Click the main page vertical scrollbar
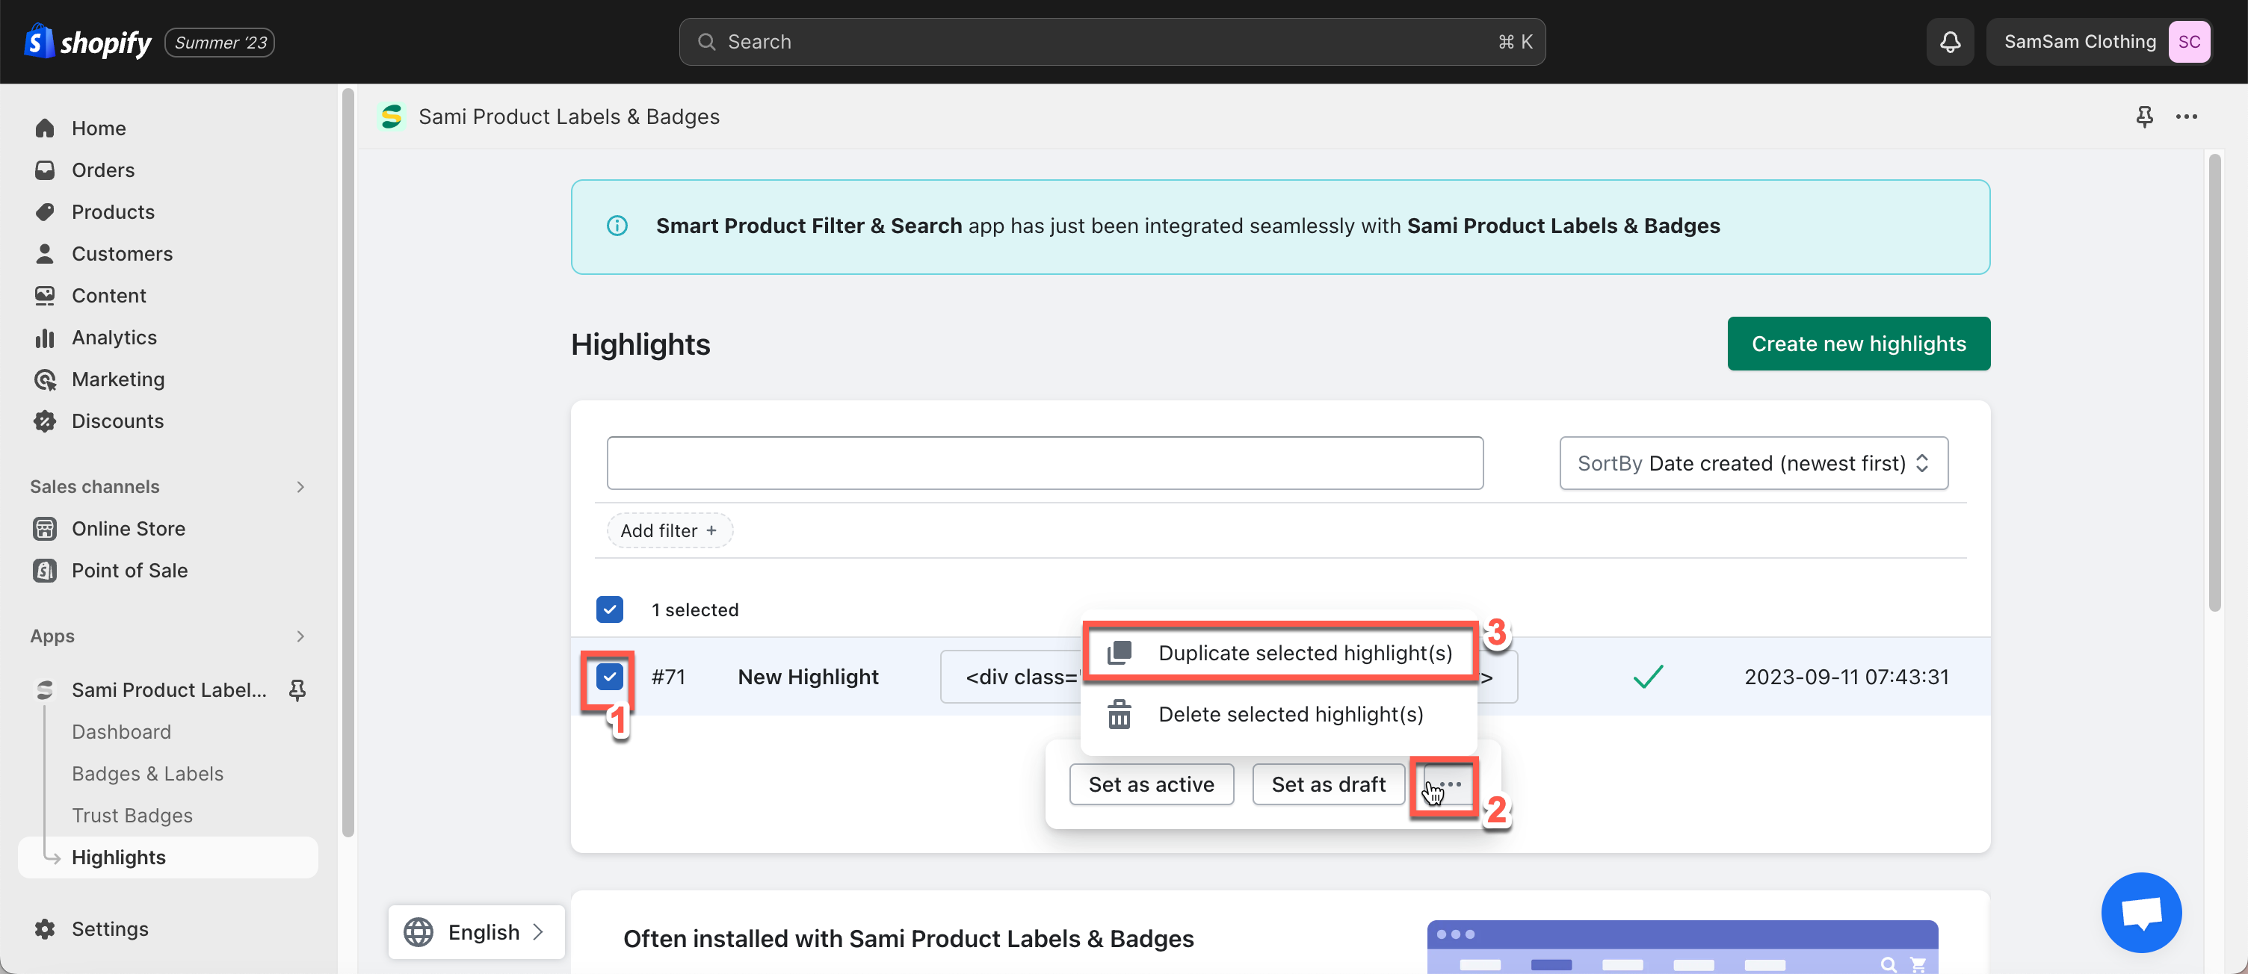The image size is (2248, 974). click(2214, 382)
